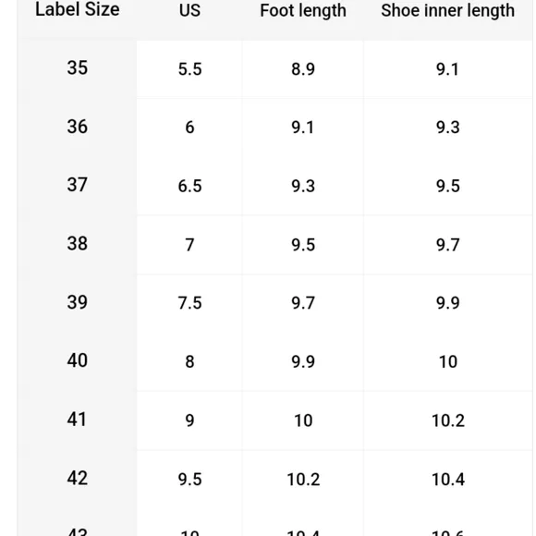Image resolution: width=536 pixels, height=536 pixels.
Task: Select US size 7.5 cell
Action: 189,303
